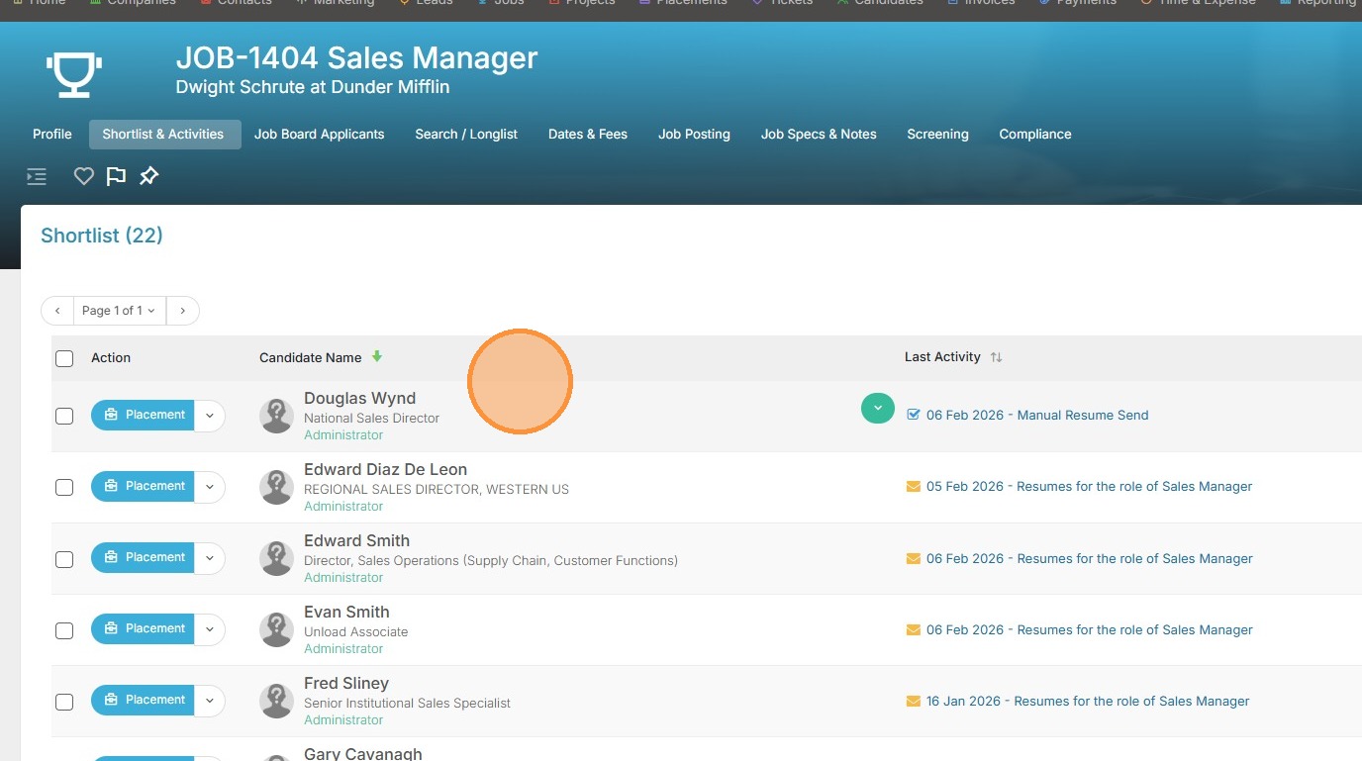
Task: Open the Dates & Fees tab
Action: click(587, 135)
